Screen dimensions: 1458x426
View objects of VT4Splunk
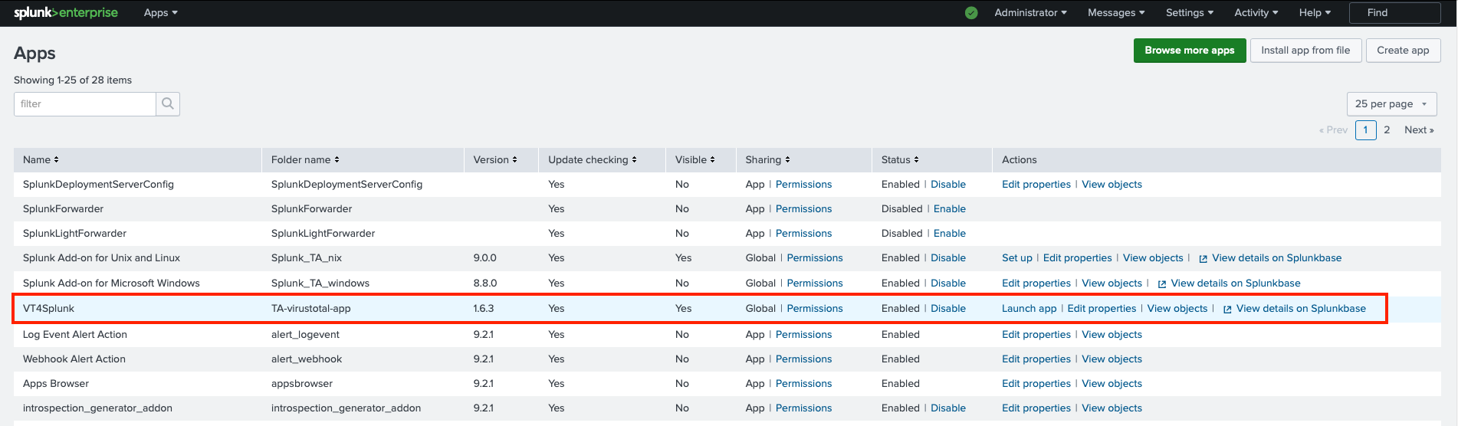[1177, 309]
